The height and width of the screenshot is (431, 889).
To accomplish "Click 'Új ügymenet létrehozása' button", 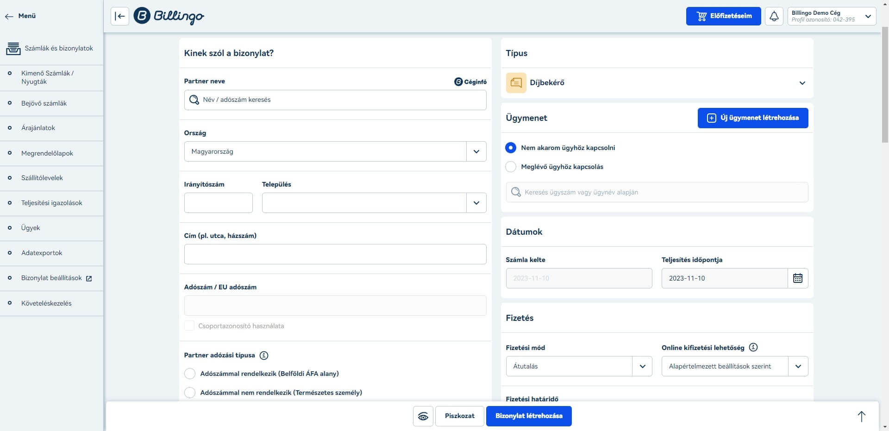I will click(x=752, y=118).
